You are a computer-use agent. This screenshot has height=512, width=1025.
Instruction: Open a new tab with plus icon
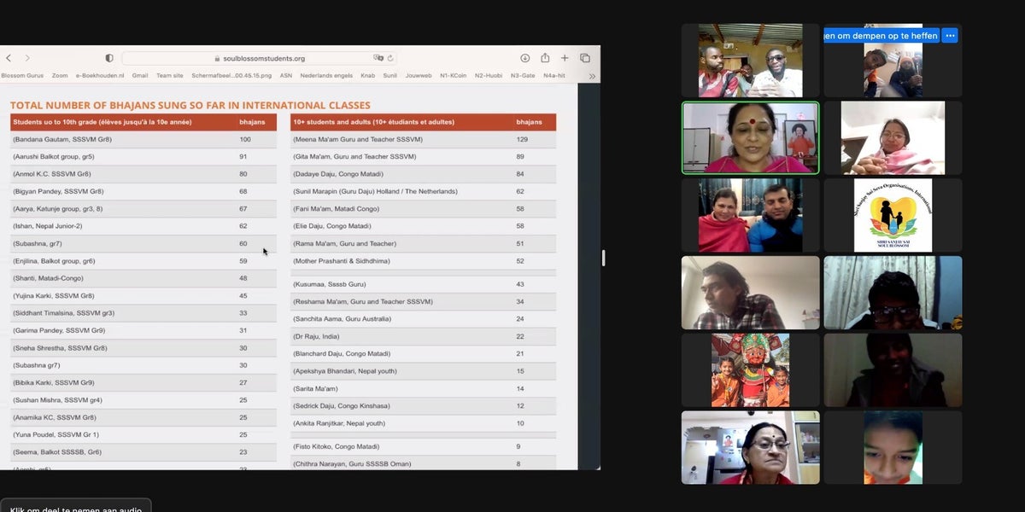(x=565, y=58)
